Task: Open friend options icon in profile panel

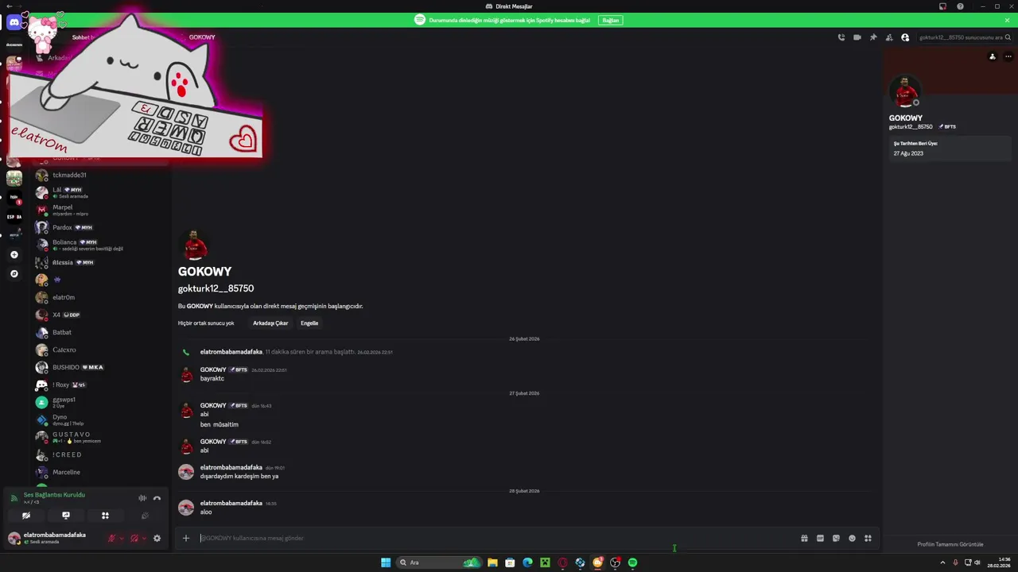Action: (992, 56)
